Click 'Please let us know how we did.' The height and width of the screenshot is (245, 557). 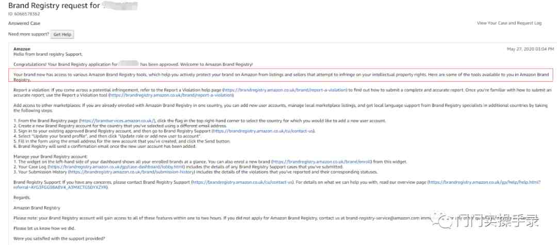click(44, 228)
